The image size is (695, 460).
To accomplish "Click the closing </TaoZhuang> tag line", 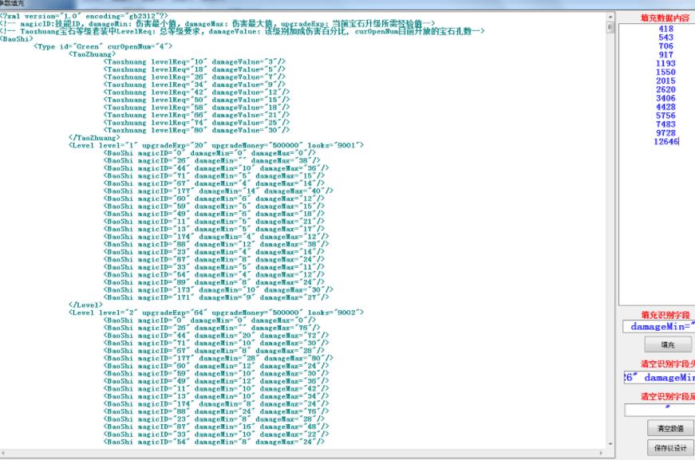I will (94, 138).
